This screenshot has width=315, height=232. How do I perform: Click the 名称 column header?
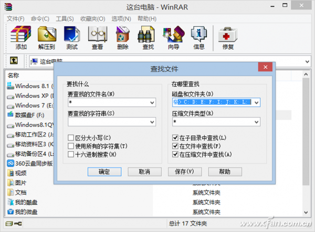[x=13, y=76]
